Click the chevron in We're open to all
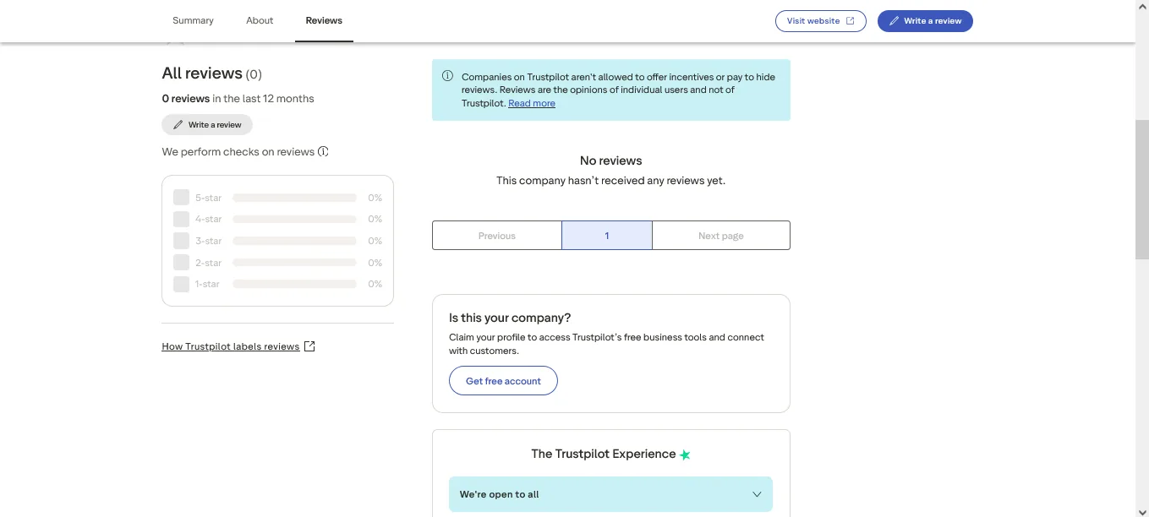 click(x=757, y=494)
